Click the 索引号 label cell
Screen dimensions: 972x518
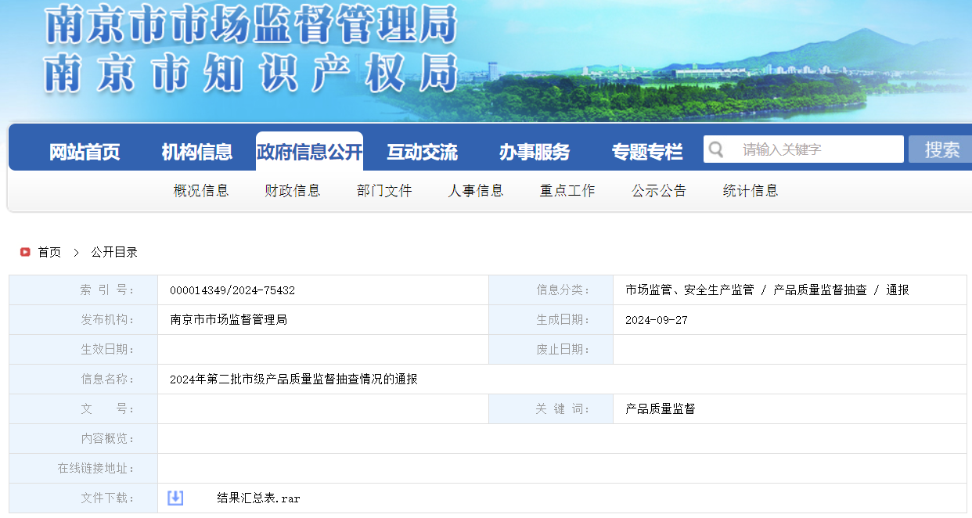84,290
